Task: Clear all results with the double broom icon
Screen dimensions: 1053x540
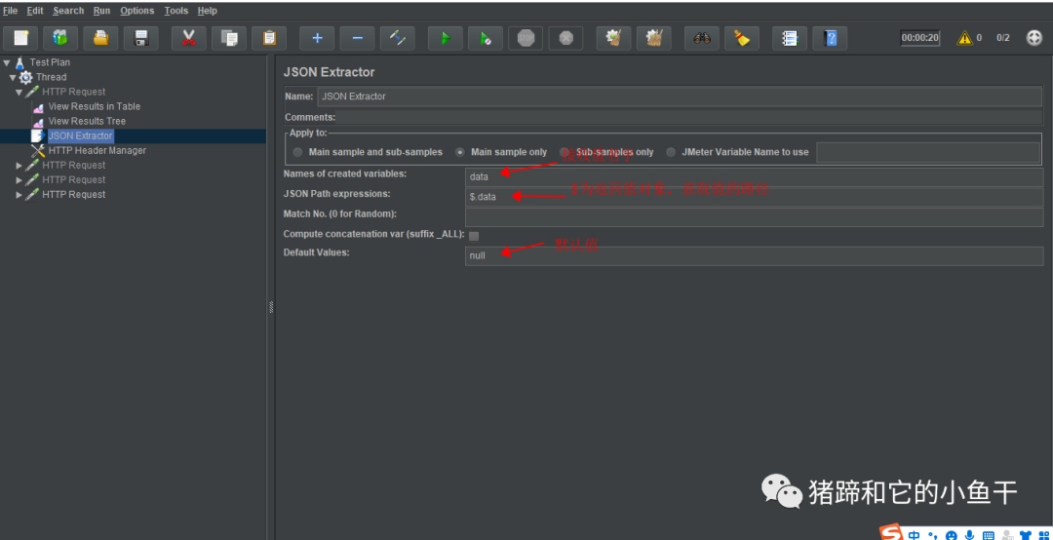Action: tap(654, 38)
